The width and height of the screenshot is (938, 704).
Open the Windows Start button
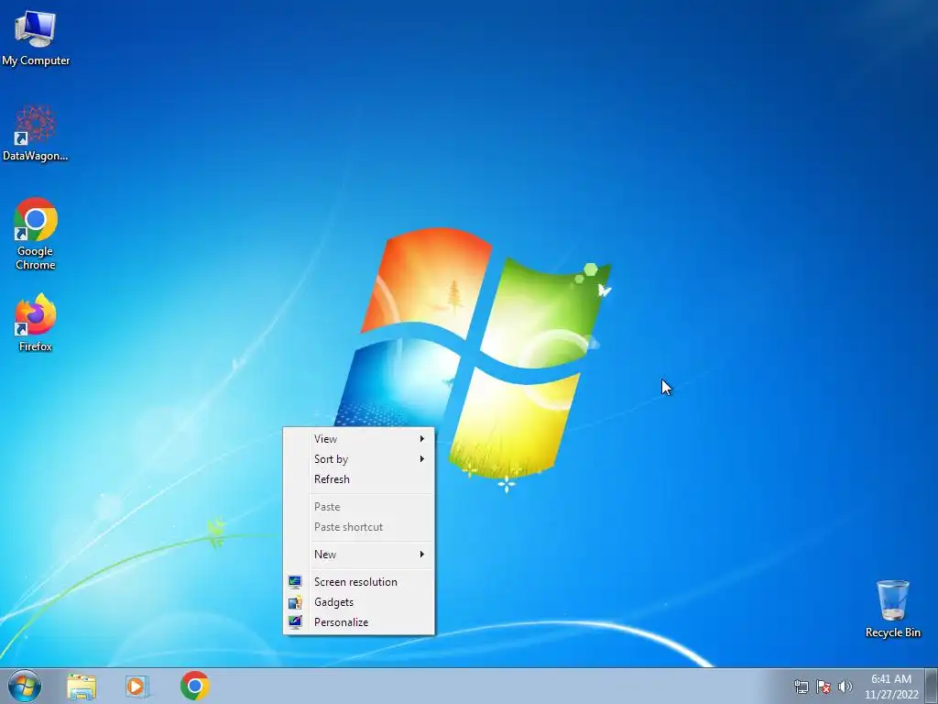click(x=25, y=686)
